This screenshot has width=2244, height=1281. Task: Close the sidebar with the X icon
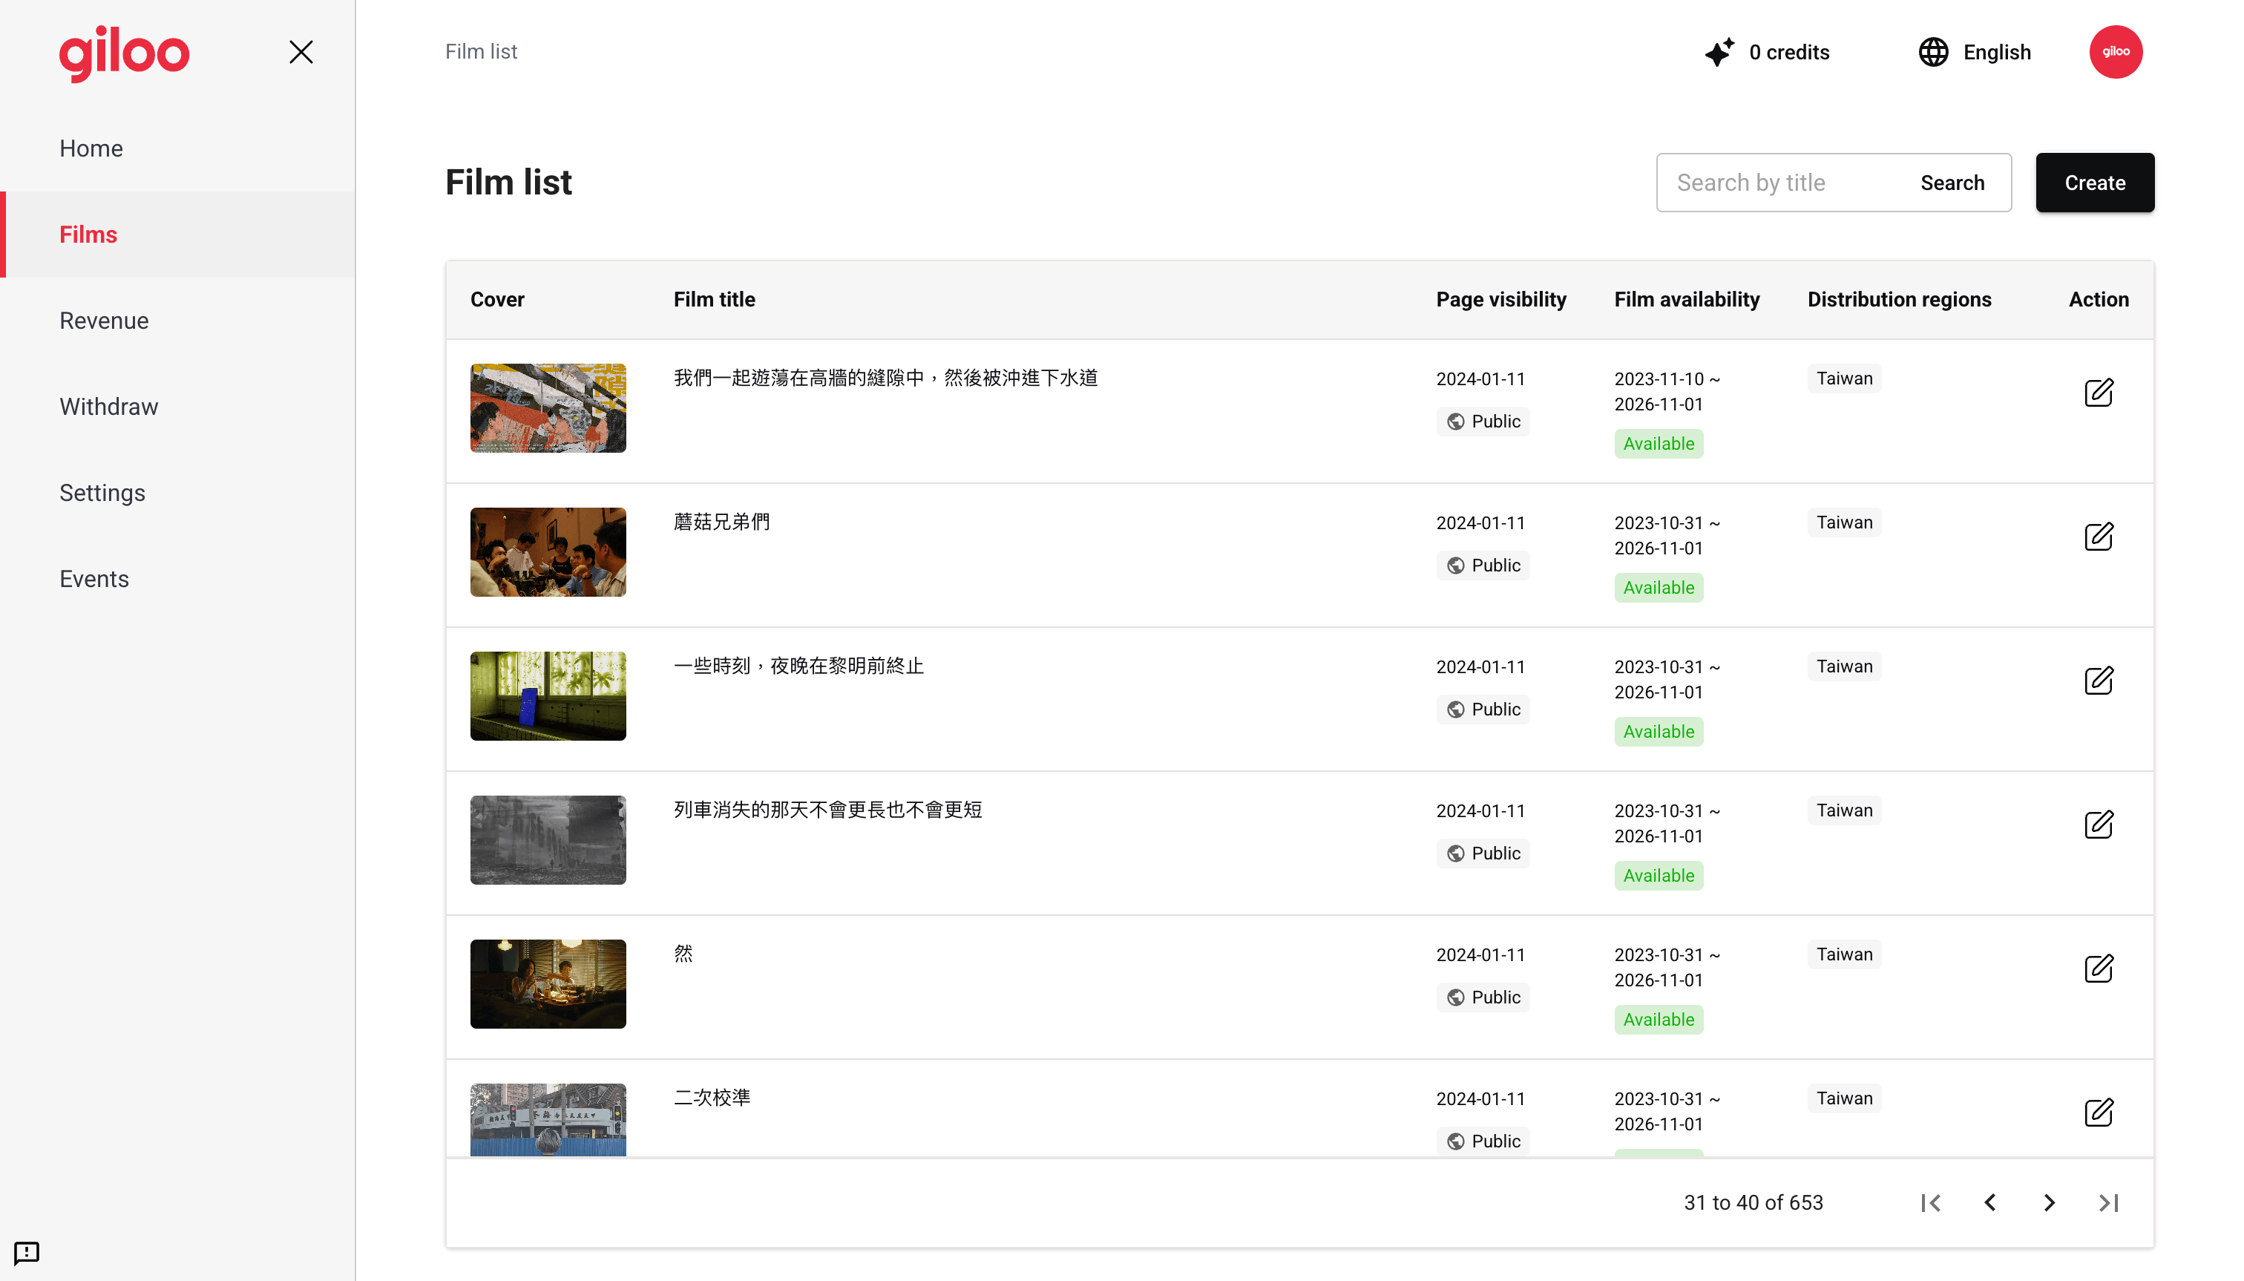(x=301, y=52)
